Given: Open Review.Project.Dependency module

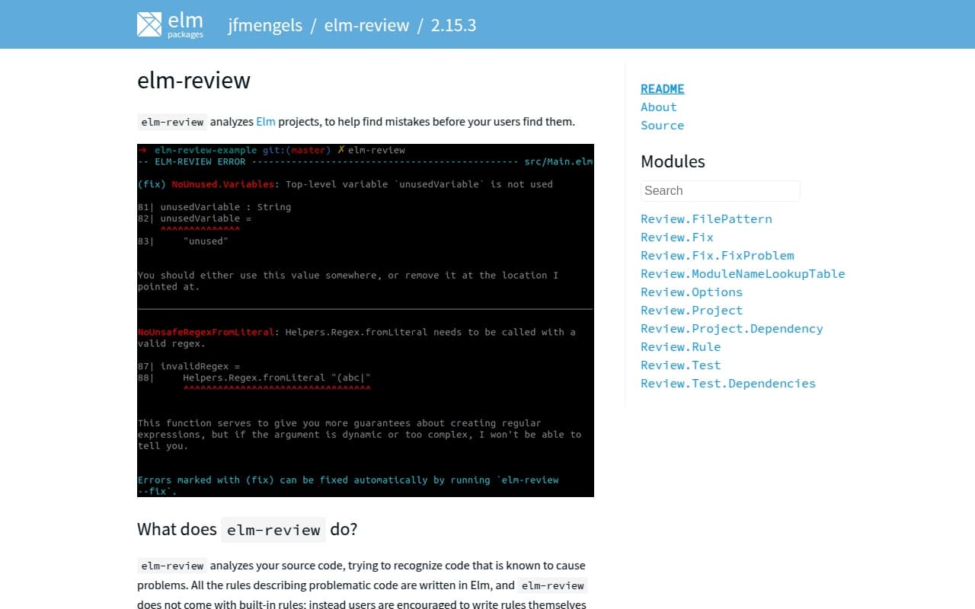Looking at the screenshot, I should pyautogui.click(x=732, y=329).
